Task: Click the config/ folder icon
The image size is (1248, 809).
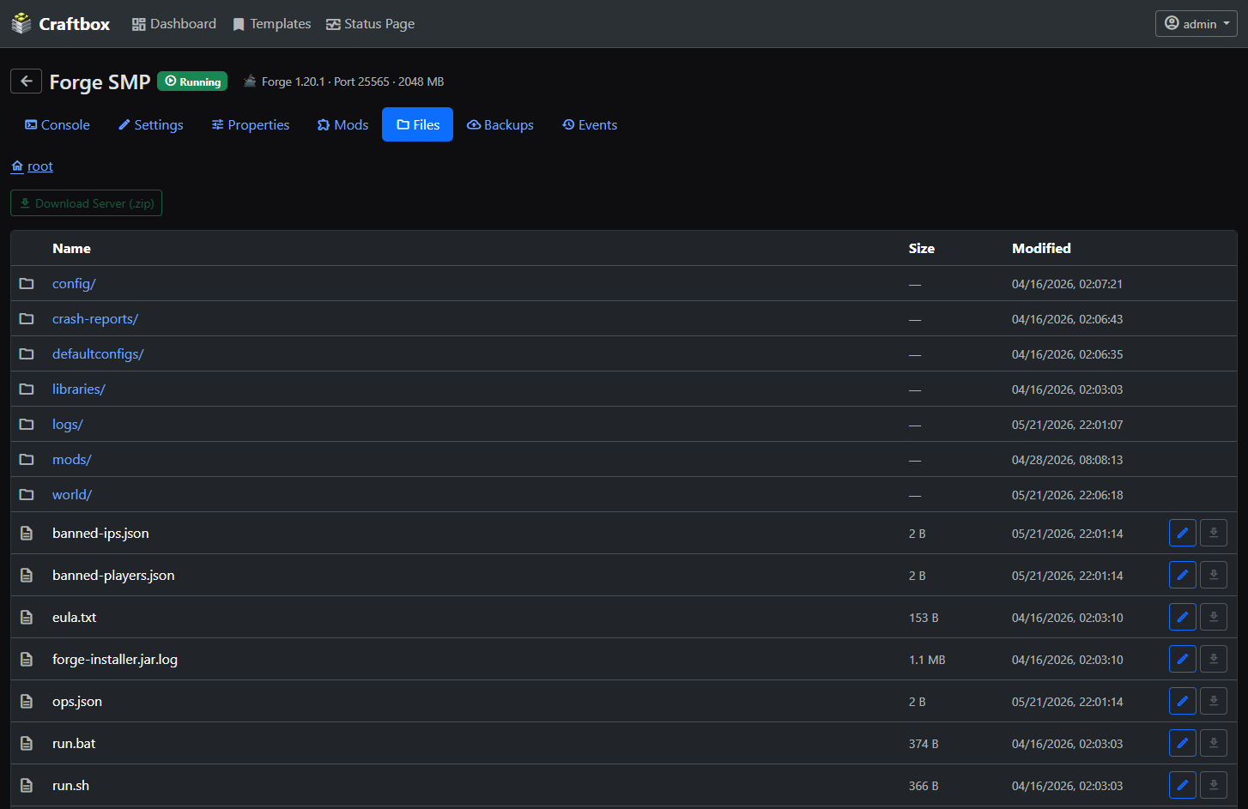Action: 27,283
